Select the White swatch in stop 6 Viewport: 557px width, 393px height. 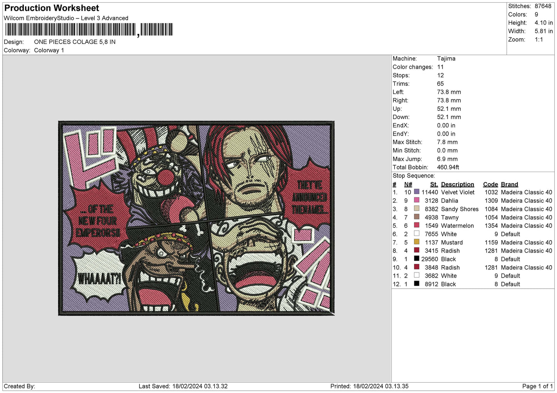[416, 234]
